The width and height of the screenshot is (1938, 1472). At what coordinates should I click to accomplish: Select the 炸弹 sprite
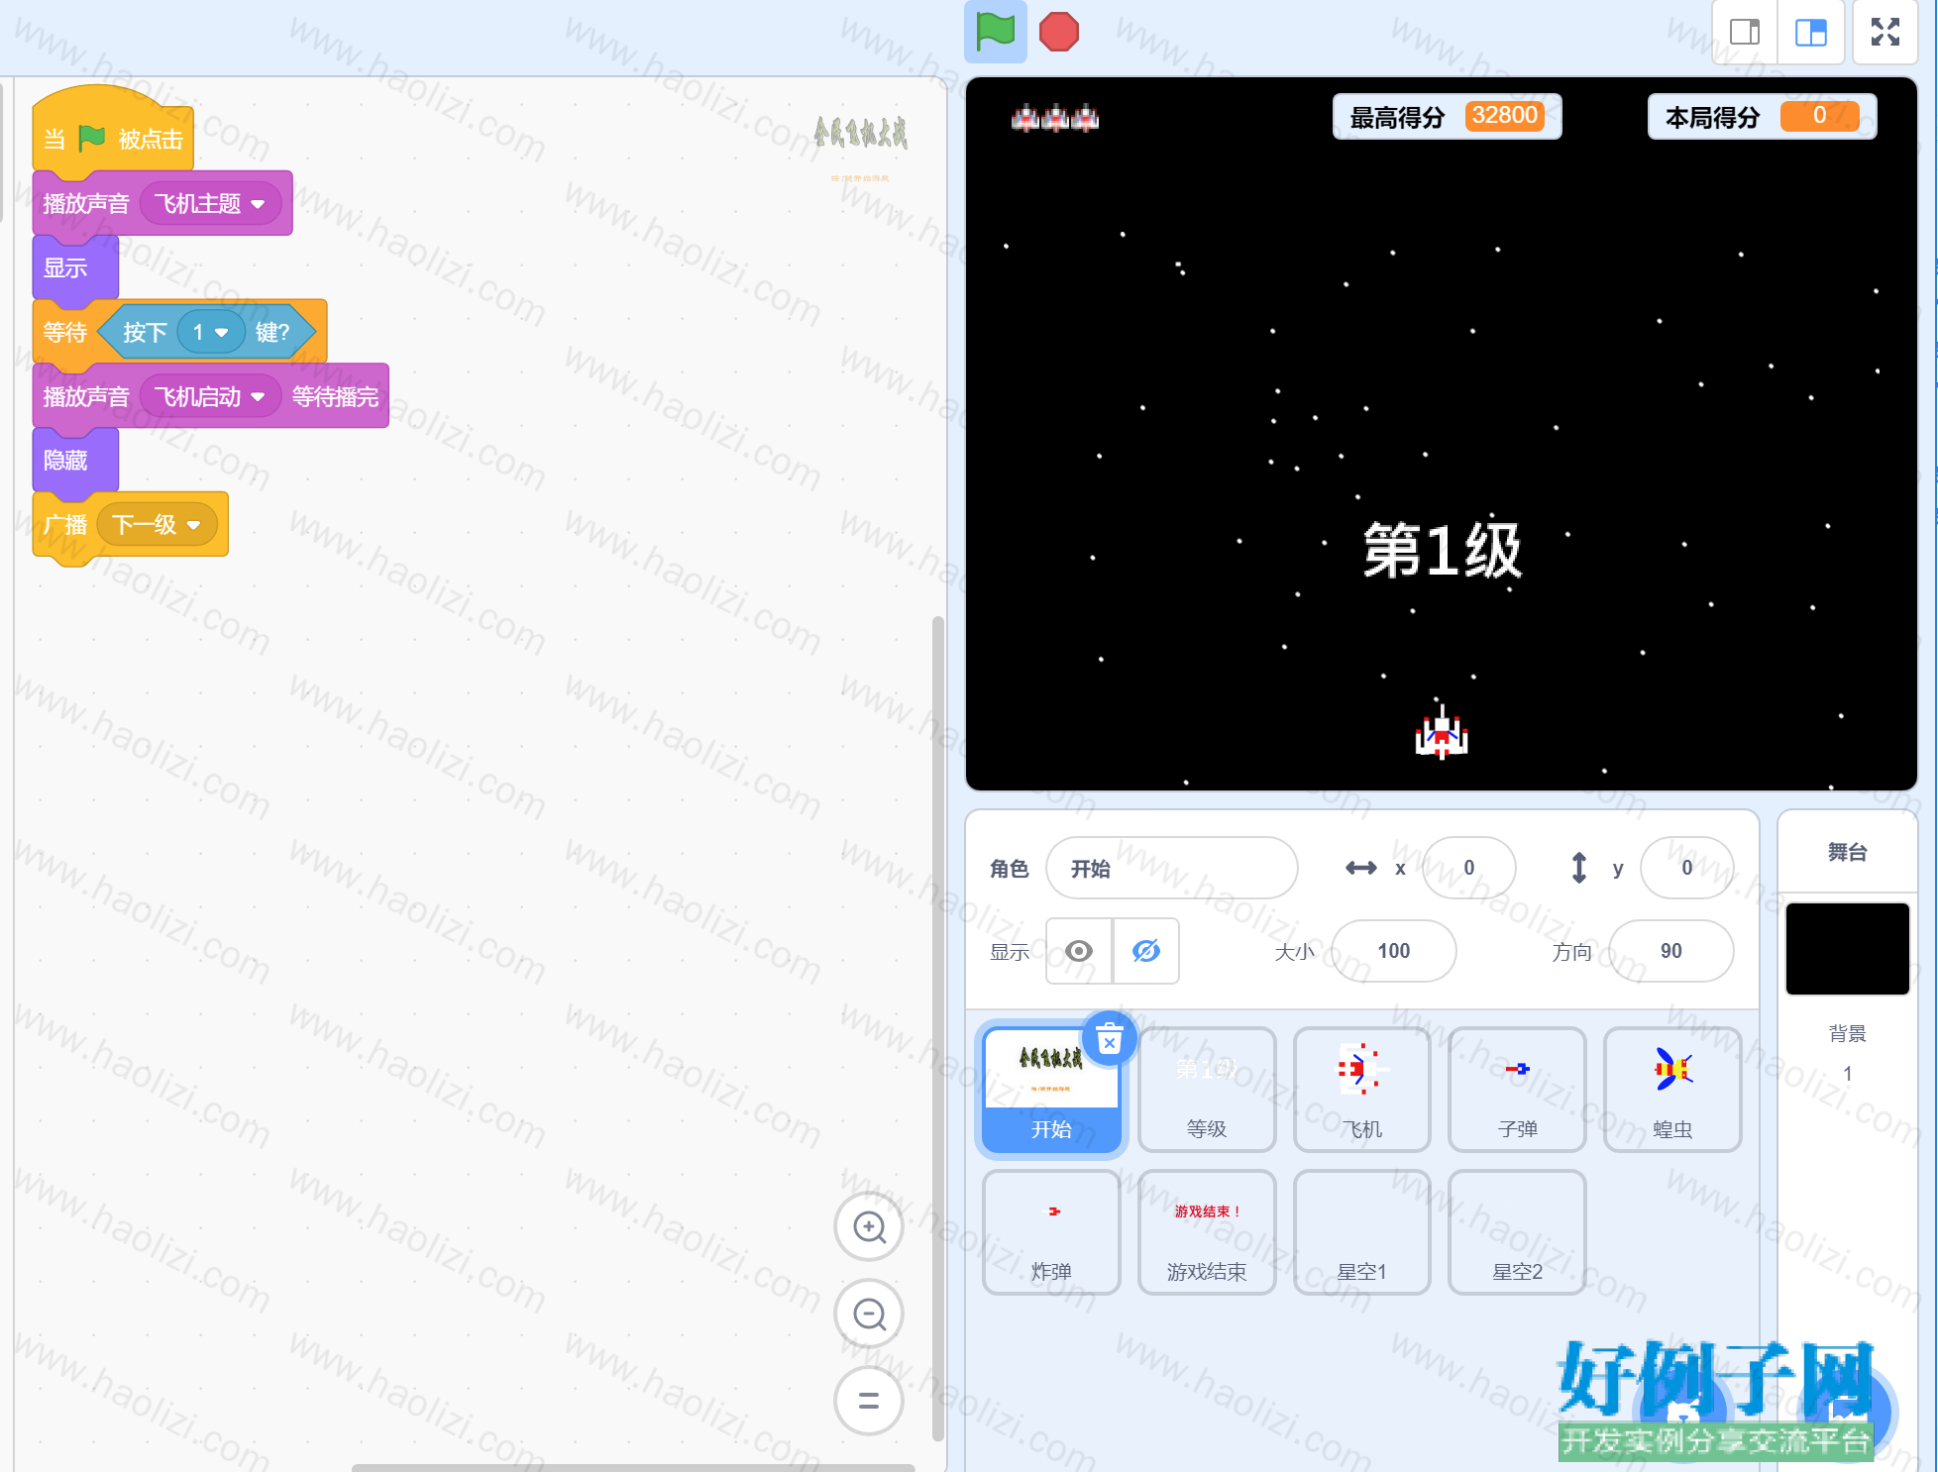click(x=1051, y=1231)
